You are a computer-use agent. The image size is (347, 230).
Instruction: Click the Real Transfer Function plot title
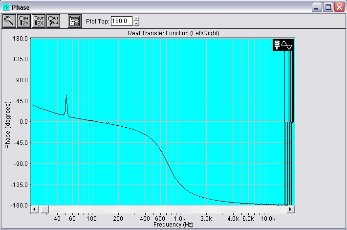163,33
